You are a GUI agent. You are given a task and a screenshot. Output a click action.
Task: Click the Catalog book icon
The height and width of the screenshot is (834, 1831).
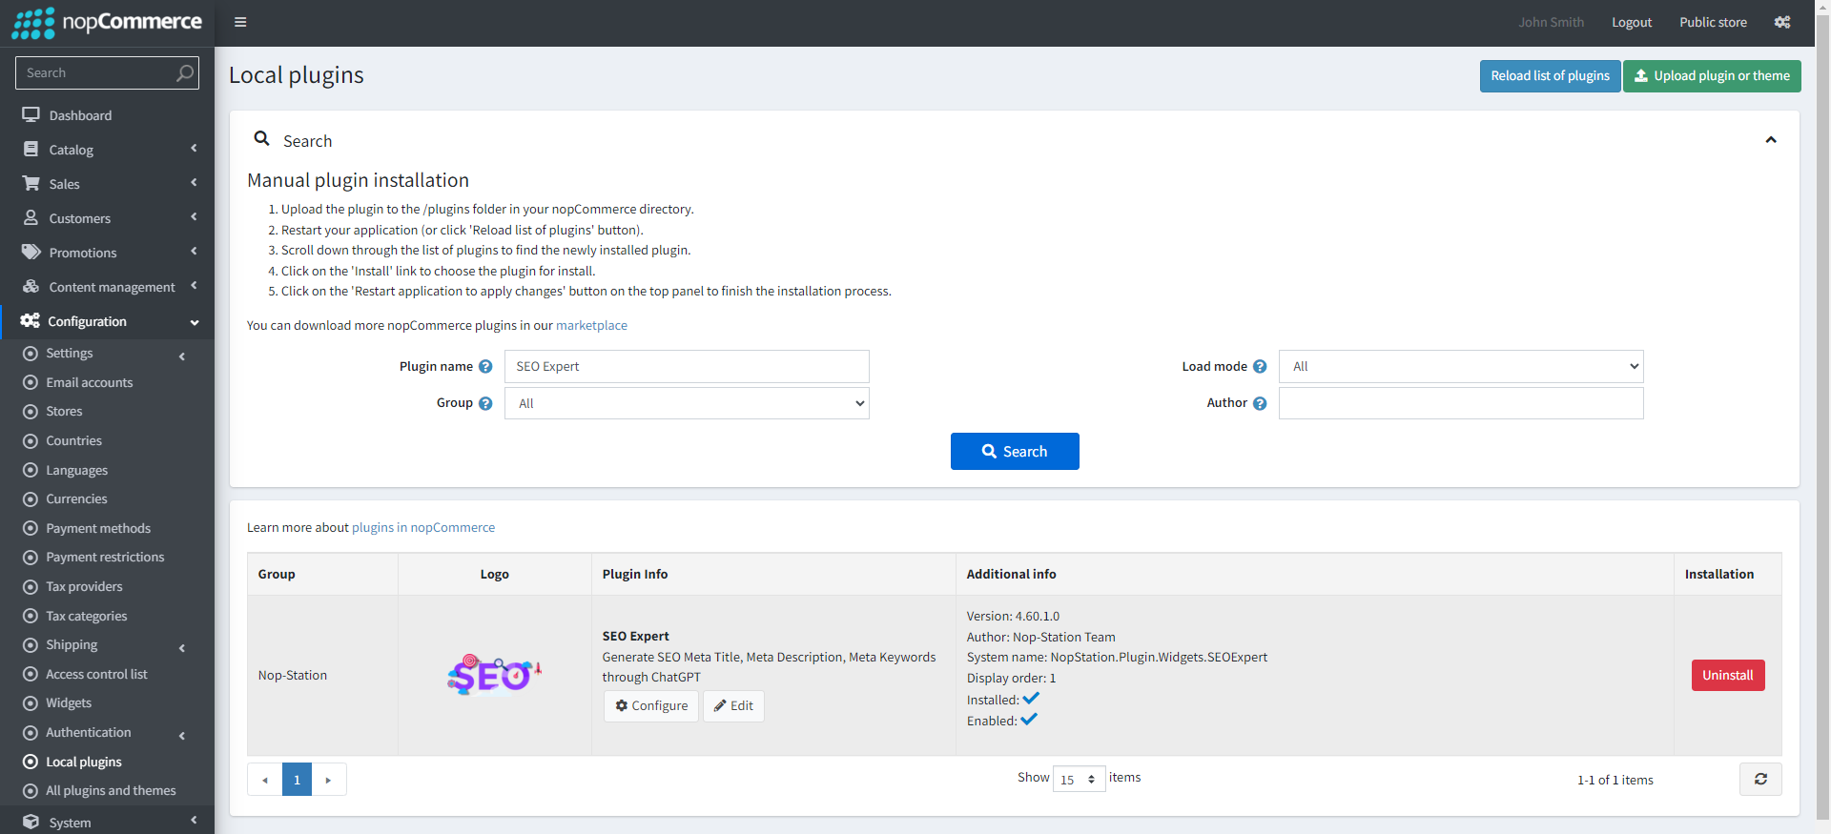point(31,149)
